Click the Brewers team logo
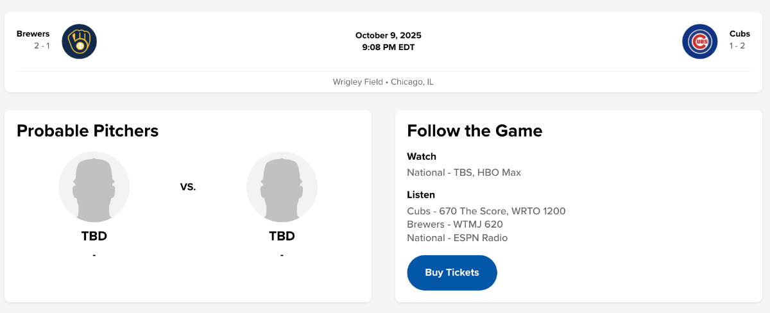 point(80,42)
